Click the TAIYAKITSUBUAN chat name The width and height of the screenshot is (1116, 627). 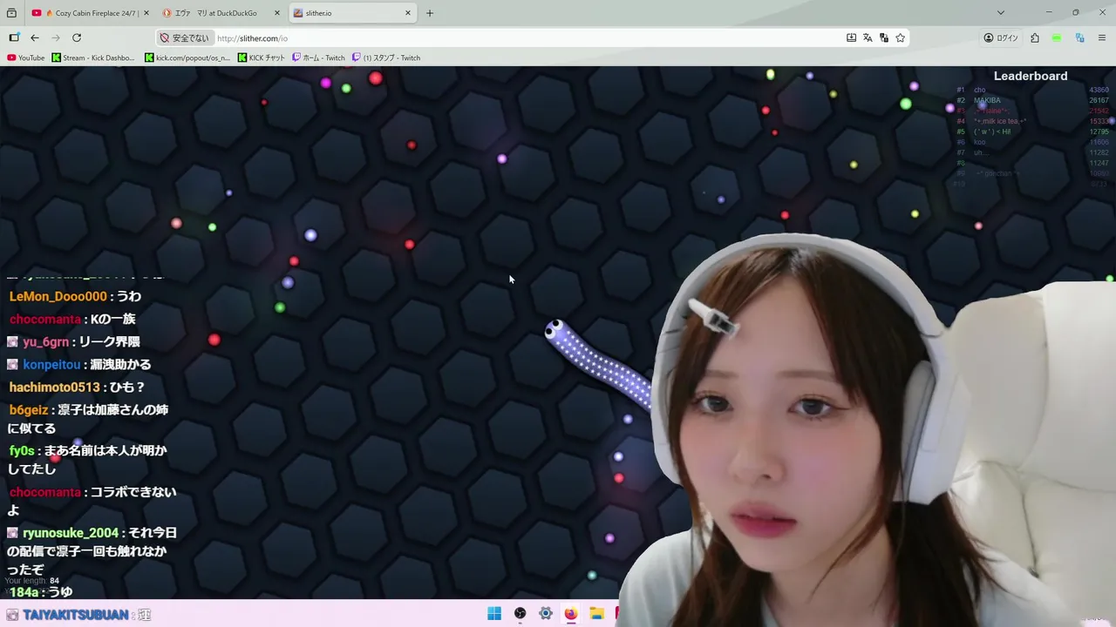75,615
